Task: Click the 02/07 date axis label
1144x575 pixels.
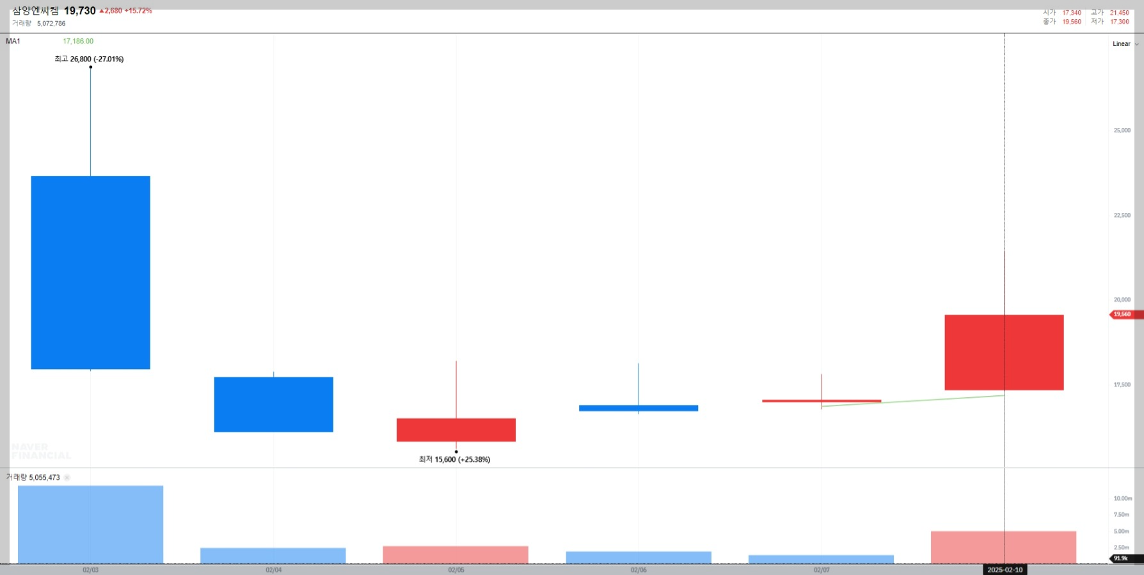Action: pos(822,570)
